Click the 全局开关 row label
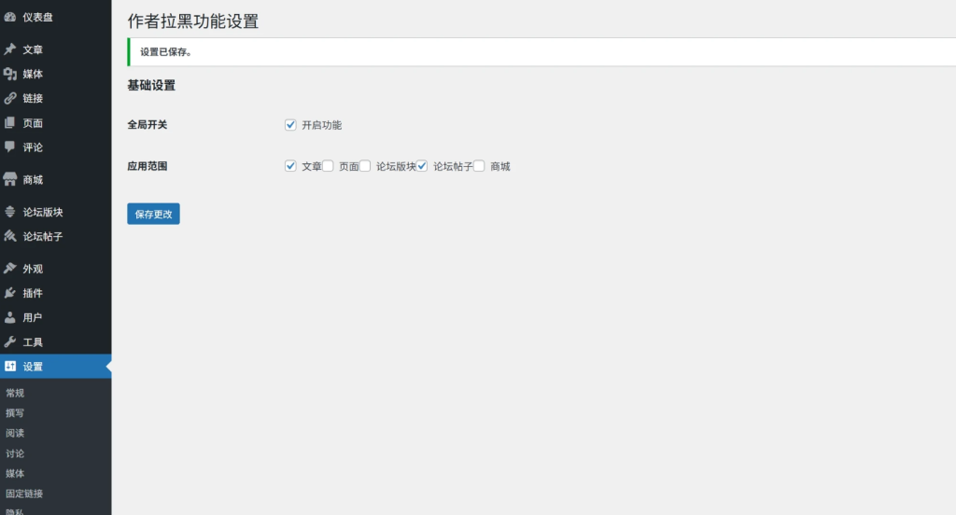 (x=147, y=124)
